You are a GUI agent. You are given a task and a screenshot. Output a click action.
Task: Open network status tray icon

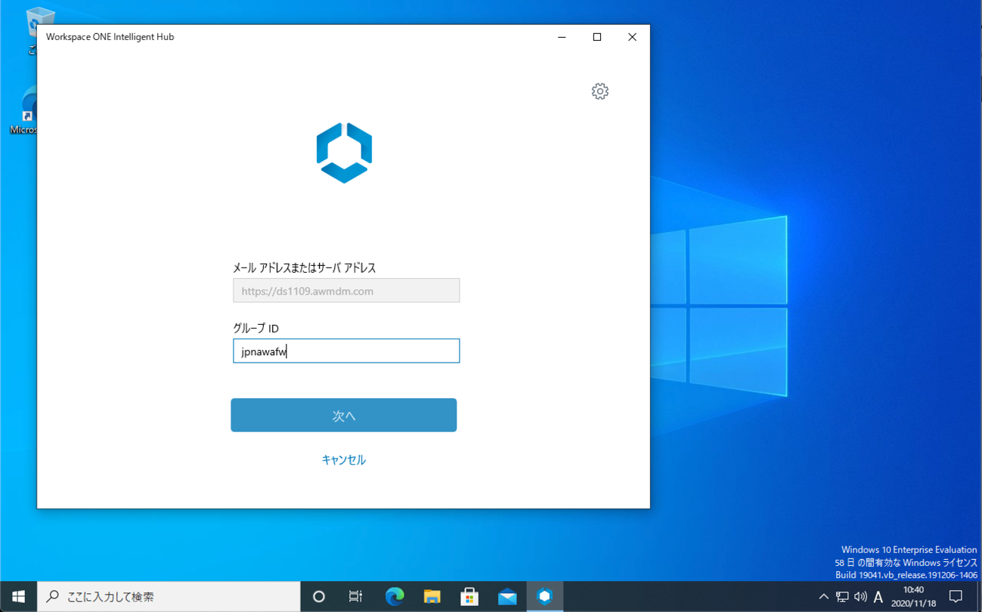(x=842, y=597)
